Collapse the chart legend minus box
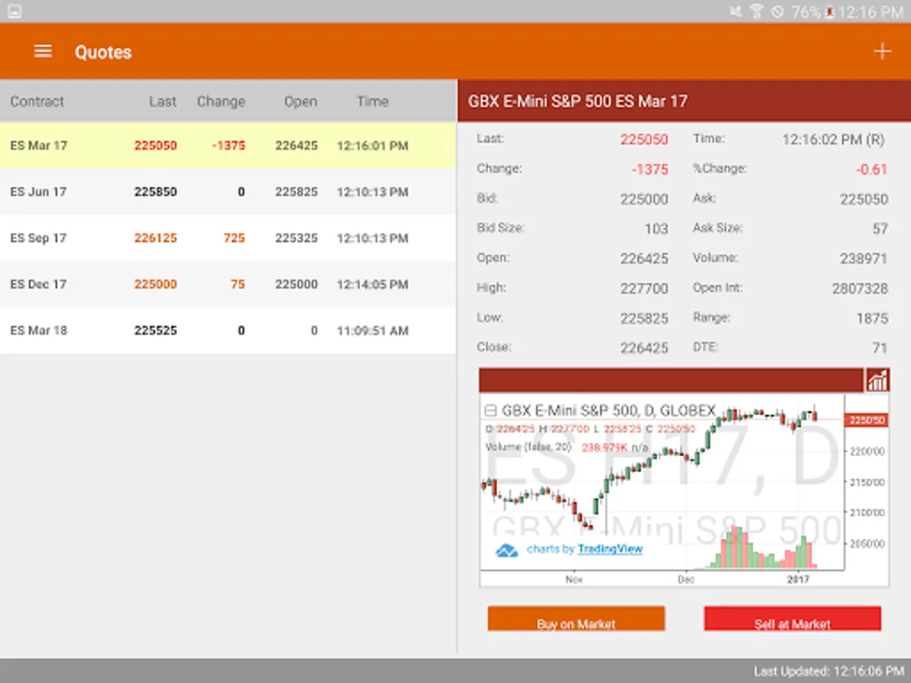 490,411
